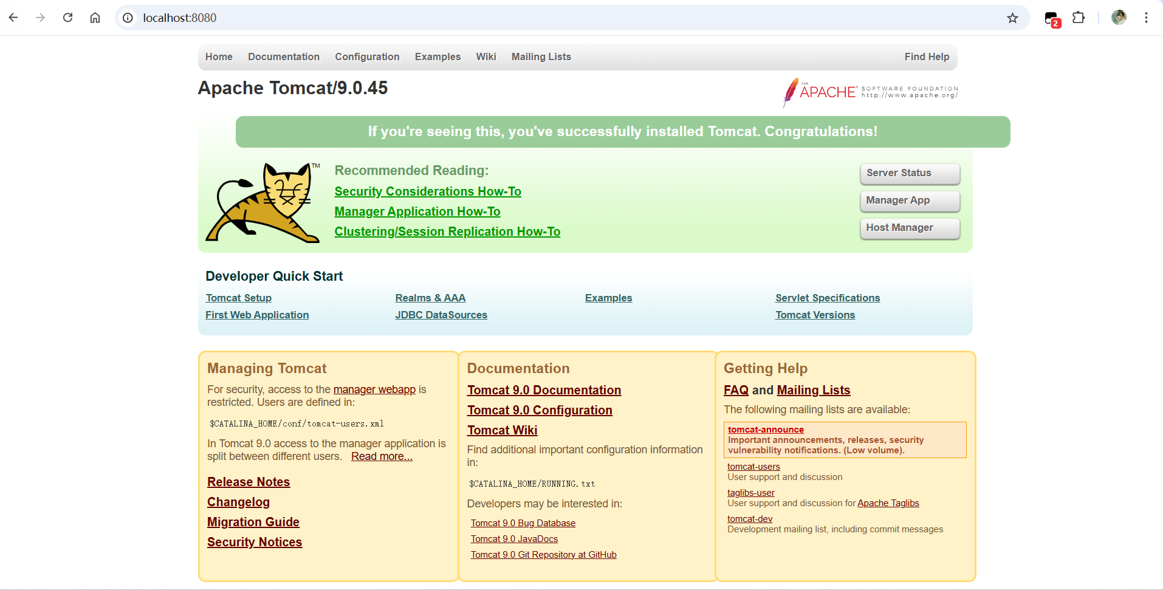The image size is (1163, 590).
Task: Open Find Help in the nav bar
Action: point(927,57)
